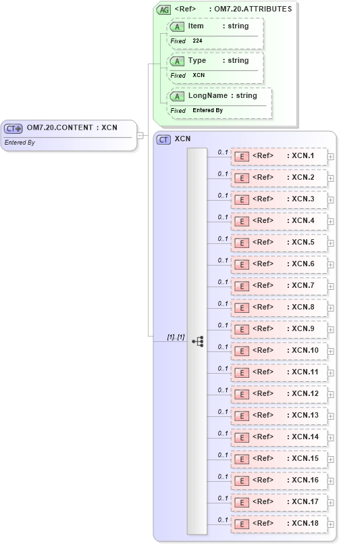
Task: Click the Entered By annotation under OM7.20.CONTENT
Action: point(20,143)
